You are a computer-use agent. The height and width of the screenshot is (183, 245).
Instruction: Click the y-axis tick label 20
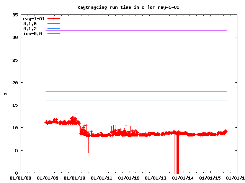[15, 83]
